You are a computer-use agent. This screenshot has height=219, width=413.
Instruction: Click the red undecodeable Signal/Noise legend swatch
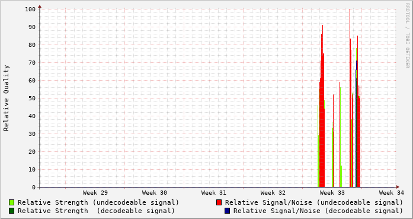(219, 202)
